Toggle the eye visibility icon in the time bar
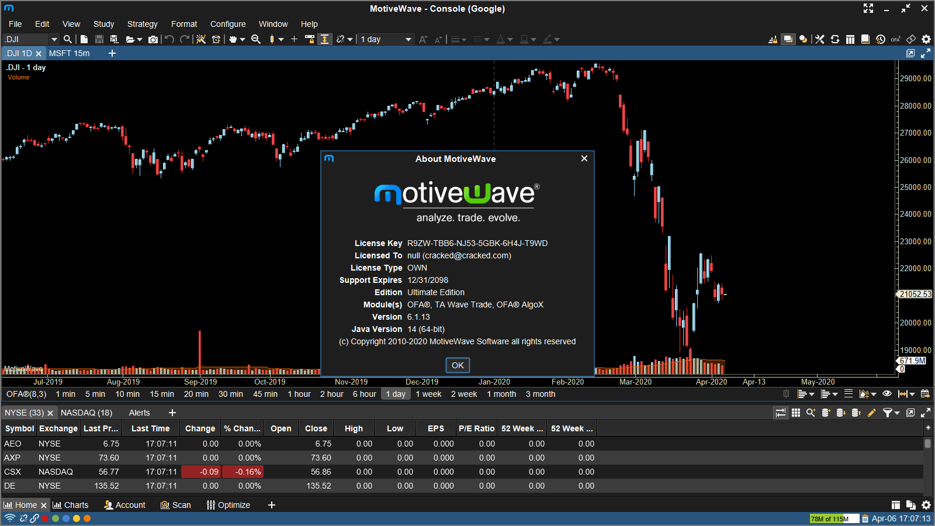This screenshot has width=935, height=526. 887,394
